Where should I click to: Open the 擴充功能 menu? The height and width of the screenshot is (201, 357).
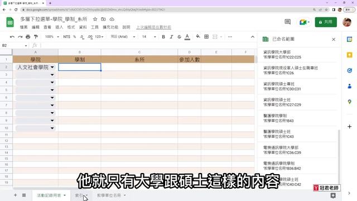pos(110,27)
